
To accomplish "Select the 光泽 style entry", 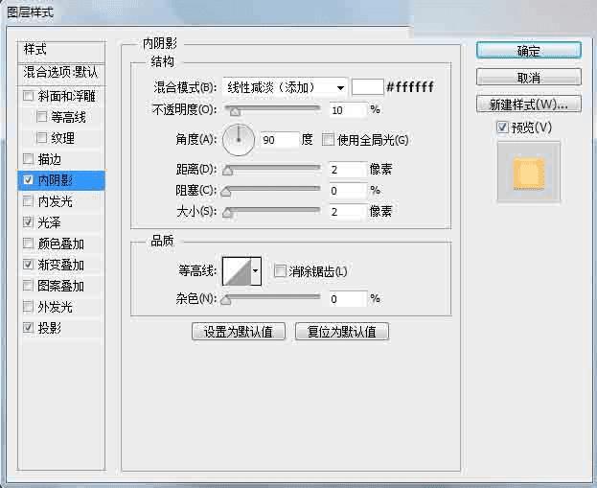I will [x=49, y=222].
